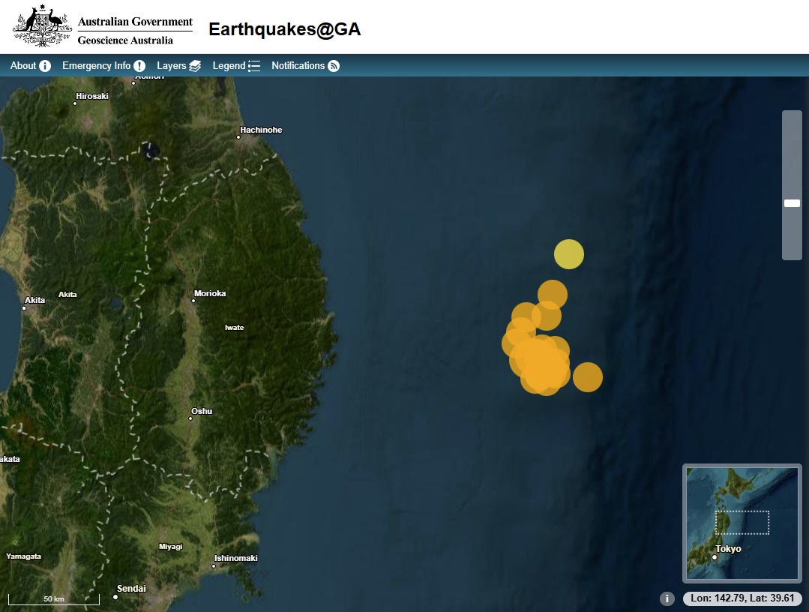
Task: Click the Hirosaki city label
Action: 91,96
